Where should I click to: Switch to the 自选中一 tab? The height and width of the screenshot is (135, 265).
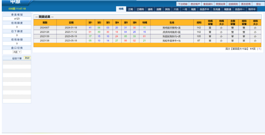(x=240, y=9)
